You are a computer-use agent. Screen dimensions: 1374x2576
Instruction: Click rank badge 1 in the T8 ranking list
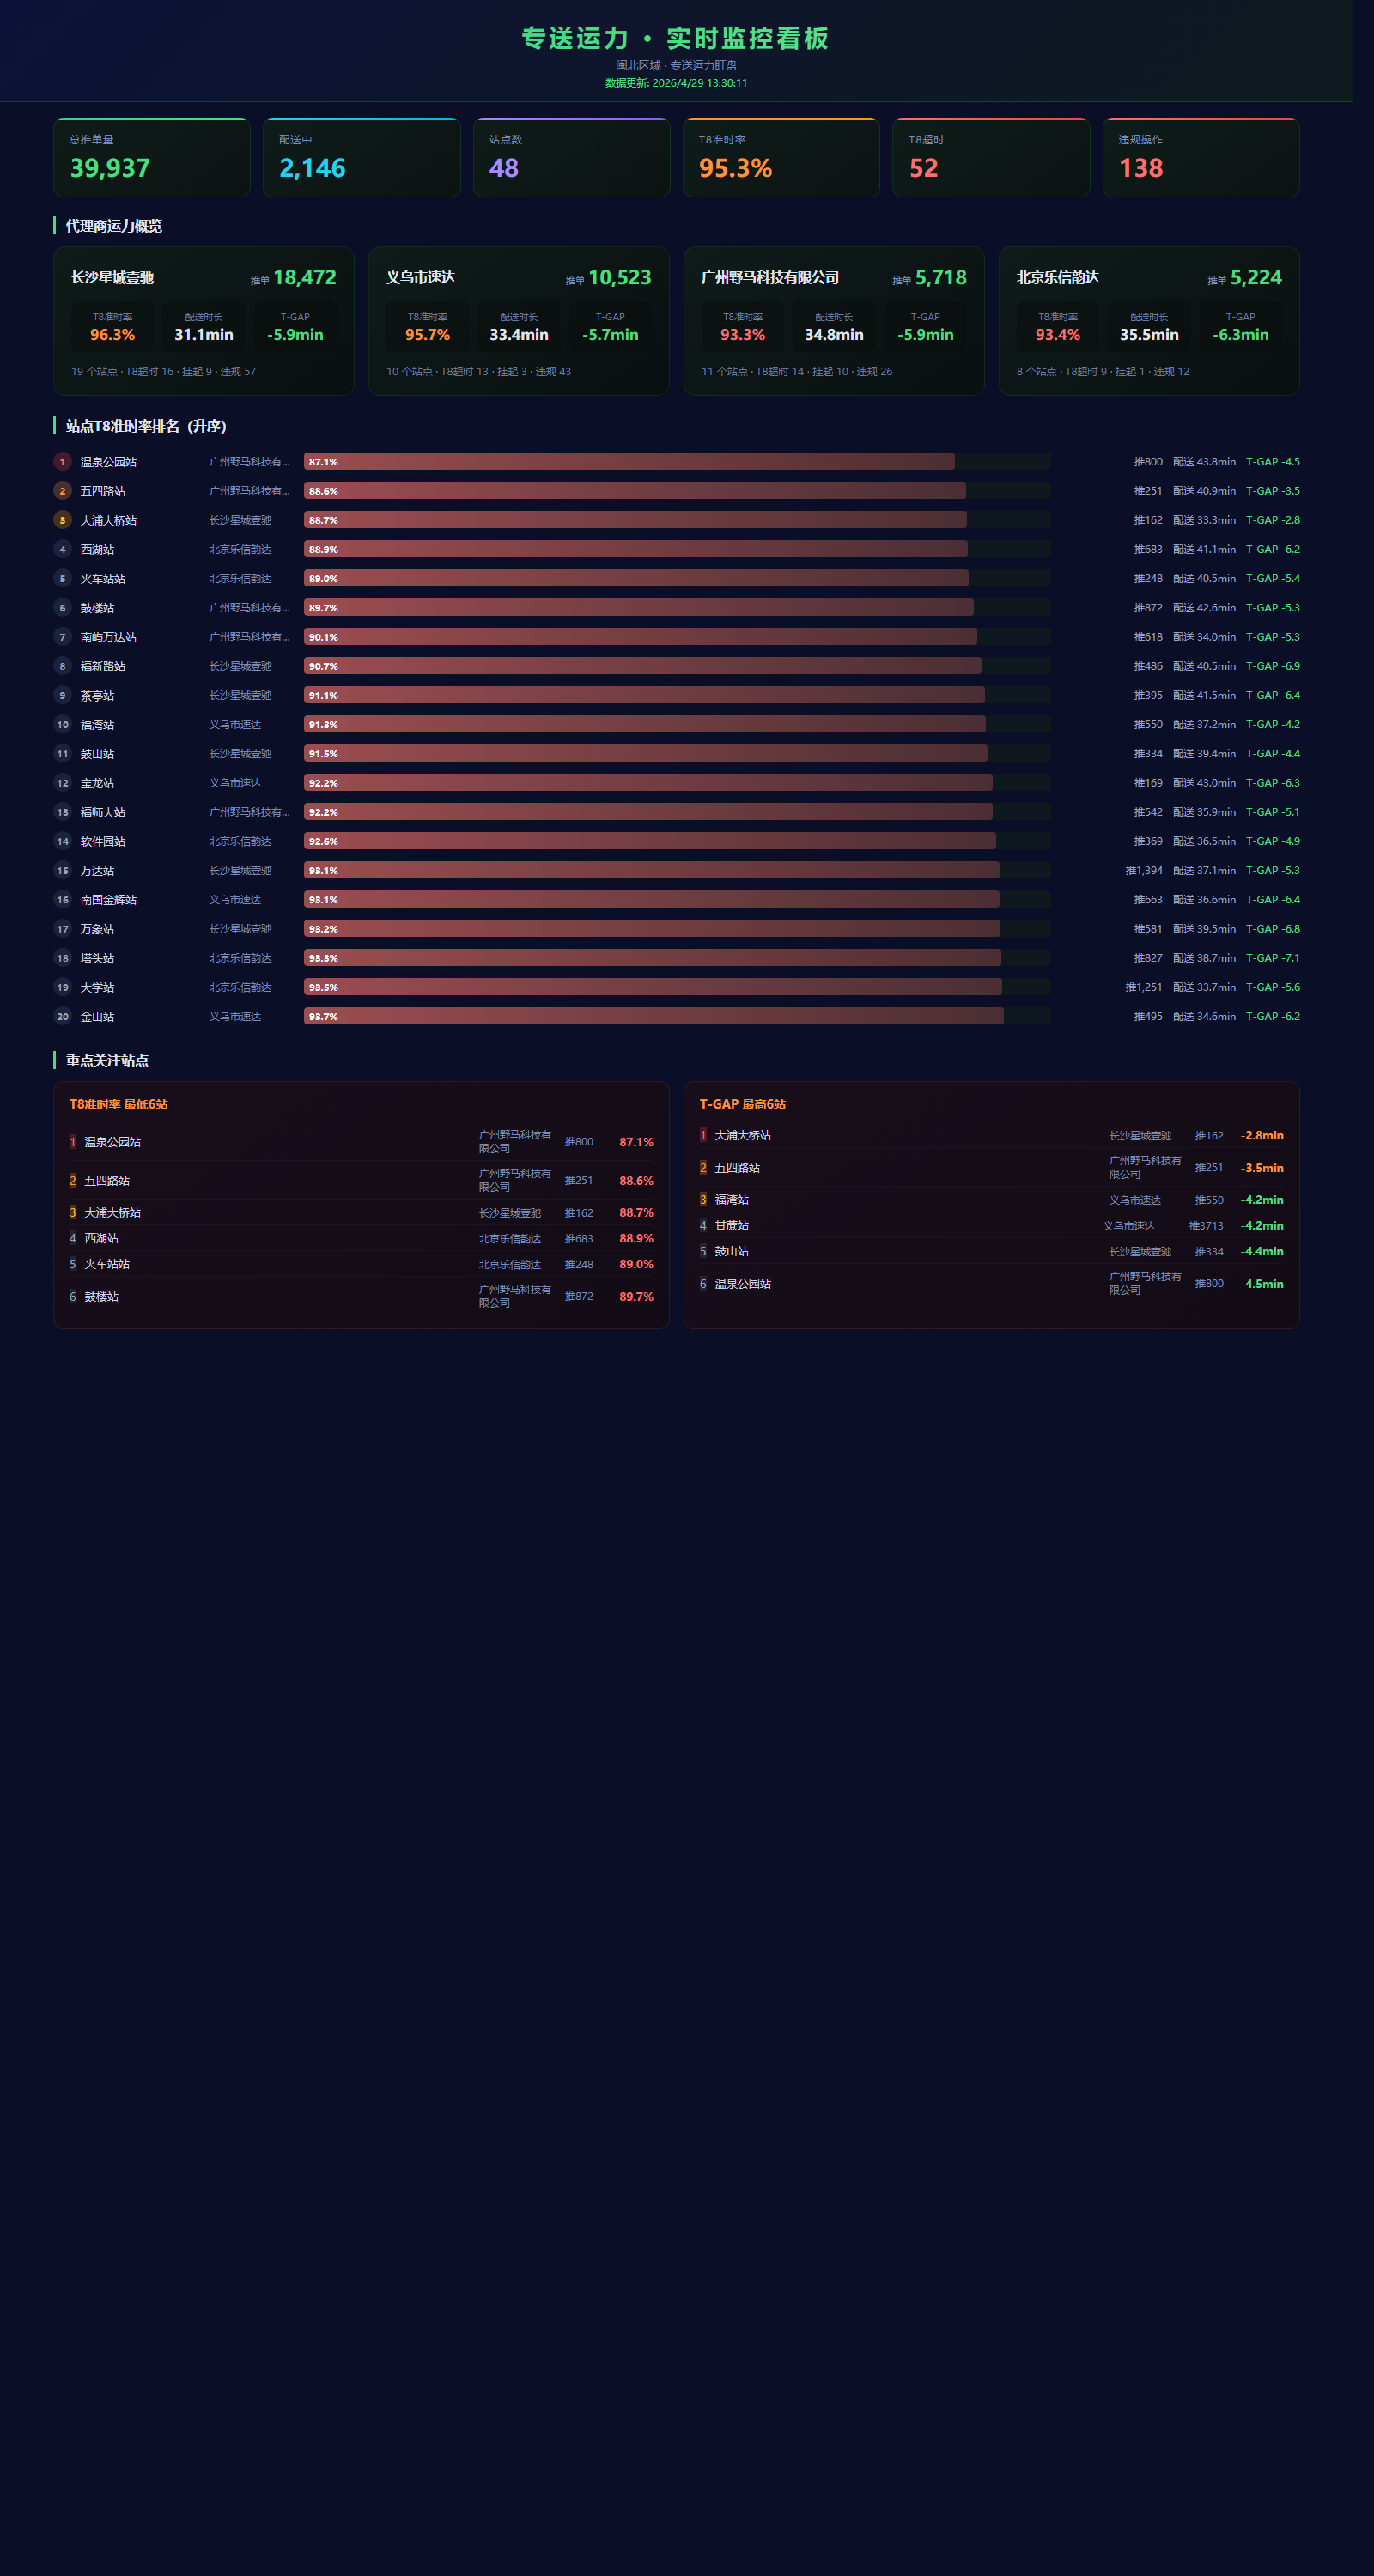coord(62,462)
